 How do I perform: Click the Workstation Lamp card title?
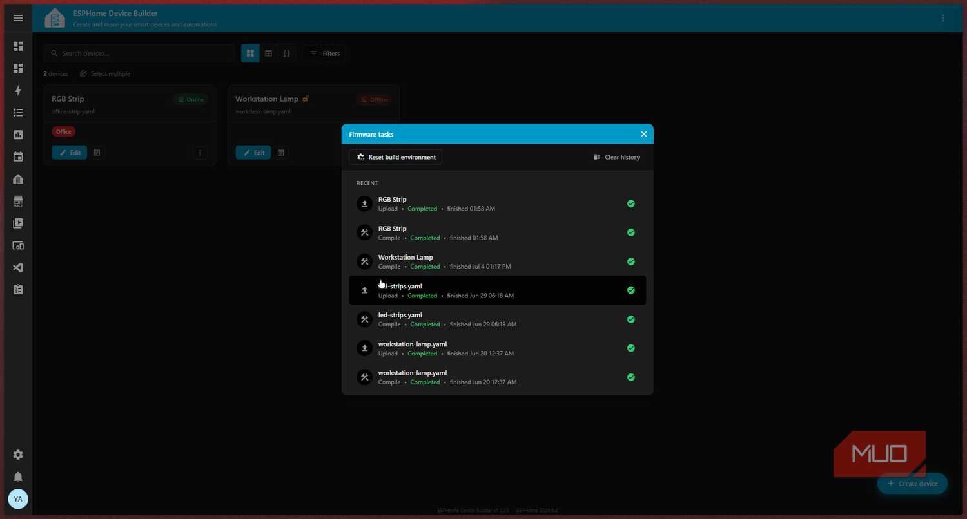pyautogui.click(x=267, y=99)
